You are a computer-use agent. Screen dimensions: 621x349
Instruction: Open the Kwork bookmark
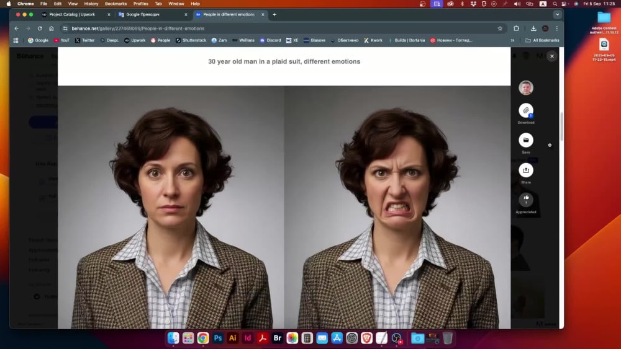point(373,40)
